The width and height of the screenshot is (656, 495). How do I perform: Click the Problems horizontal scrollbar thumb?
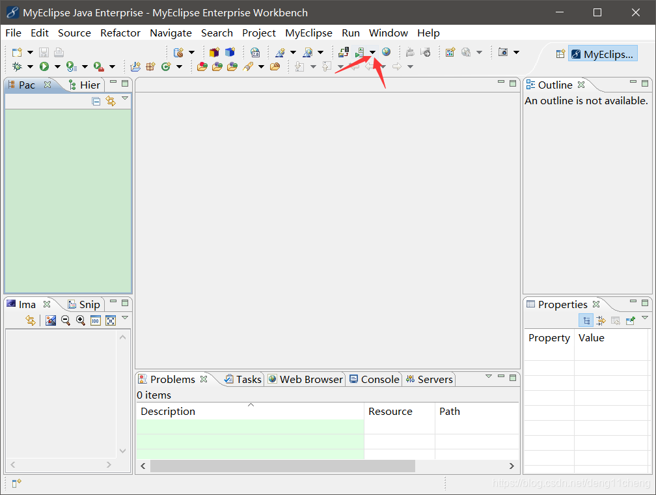283,466
